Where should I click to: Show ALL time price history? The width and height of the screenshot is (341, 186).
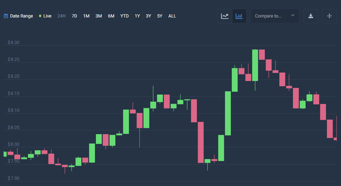coord(172,16)
